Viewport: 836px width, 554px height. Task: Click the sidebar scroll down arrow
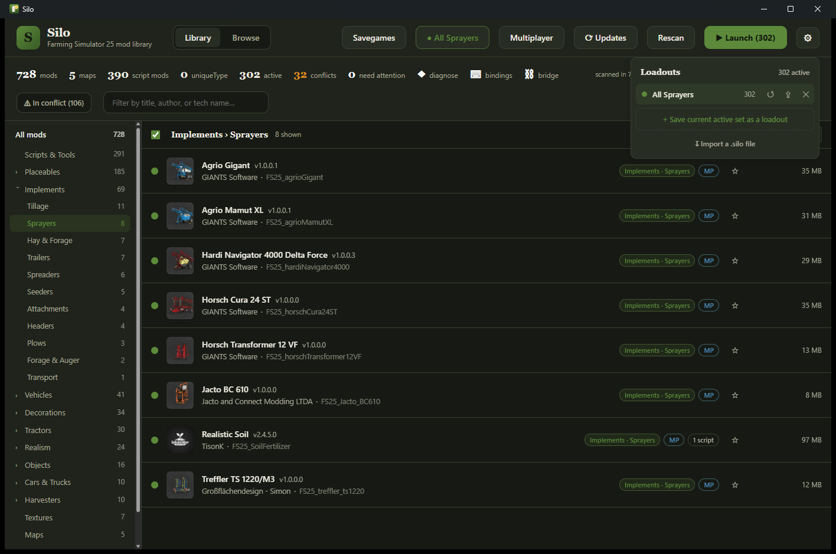tap(138, 546)
